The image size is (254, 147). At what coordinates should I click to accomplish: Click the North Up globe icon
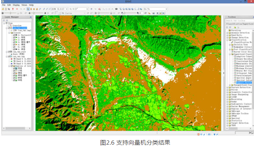[x=91, y=9]
